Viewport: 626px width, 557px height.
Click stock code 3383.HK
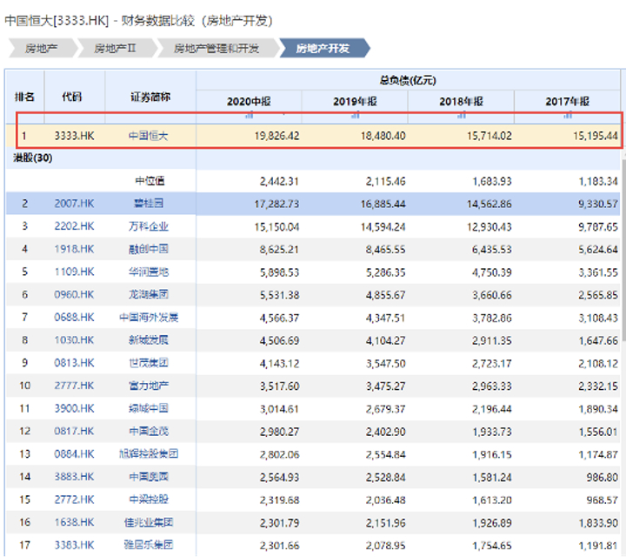[x=73, y=545]
